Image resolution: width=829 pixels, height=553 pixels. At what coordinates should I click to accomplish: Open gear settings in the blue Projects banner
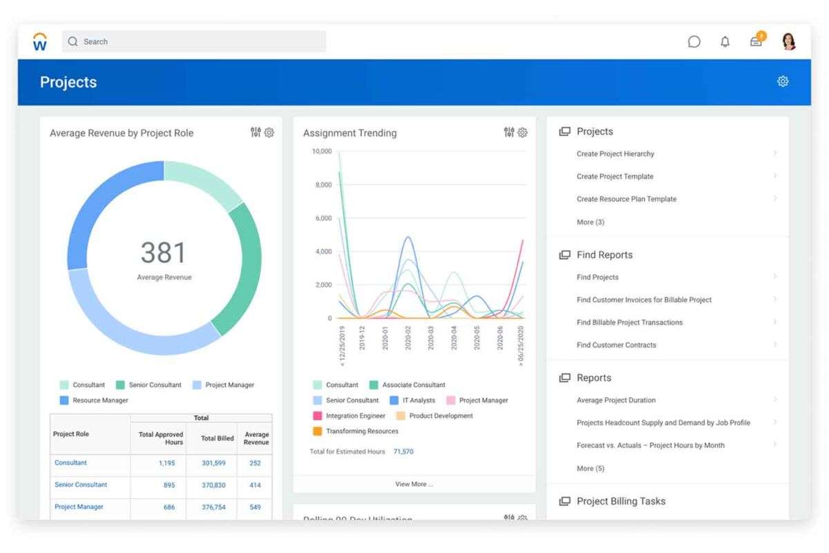click(x=783, y=81)
